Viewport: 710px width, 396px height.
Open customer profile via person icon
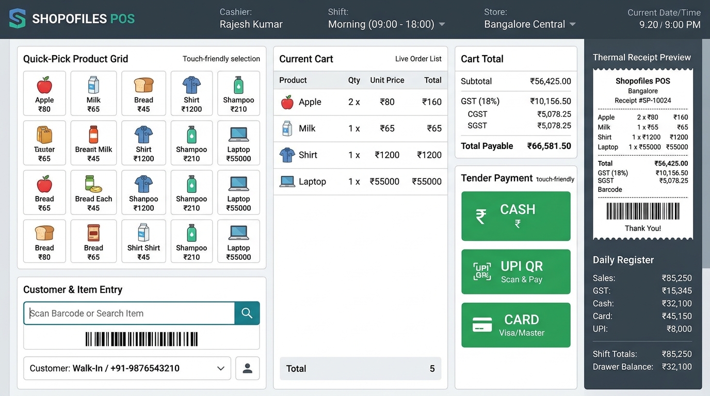coord(248,368)
